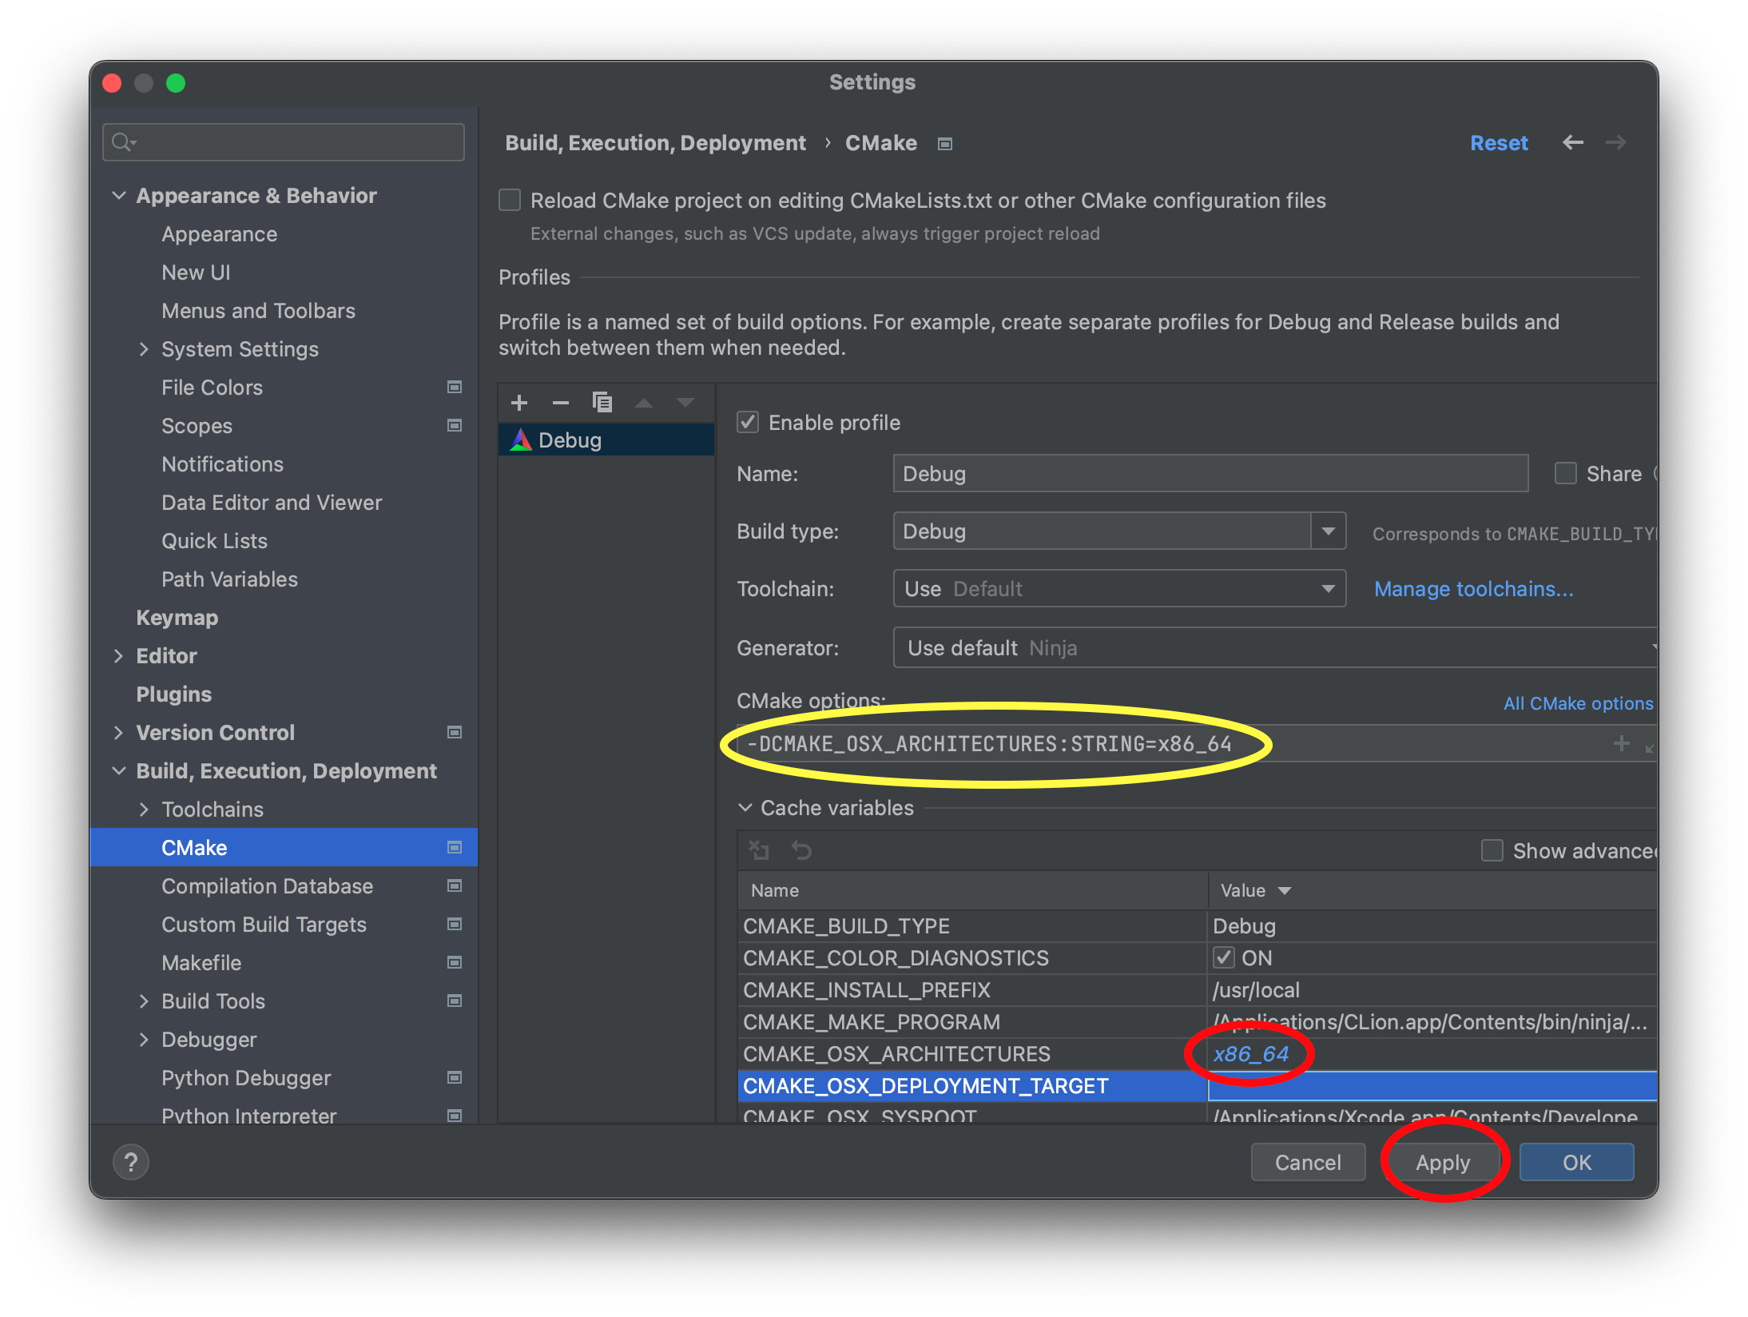Click the Debug profile CMake icon

pyautogui.click(x=521, y=440)
